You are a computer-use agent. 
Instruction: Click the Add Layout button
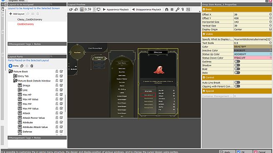click(x=17, y=14)
